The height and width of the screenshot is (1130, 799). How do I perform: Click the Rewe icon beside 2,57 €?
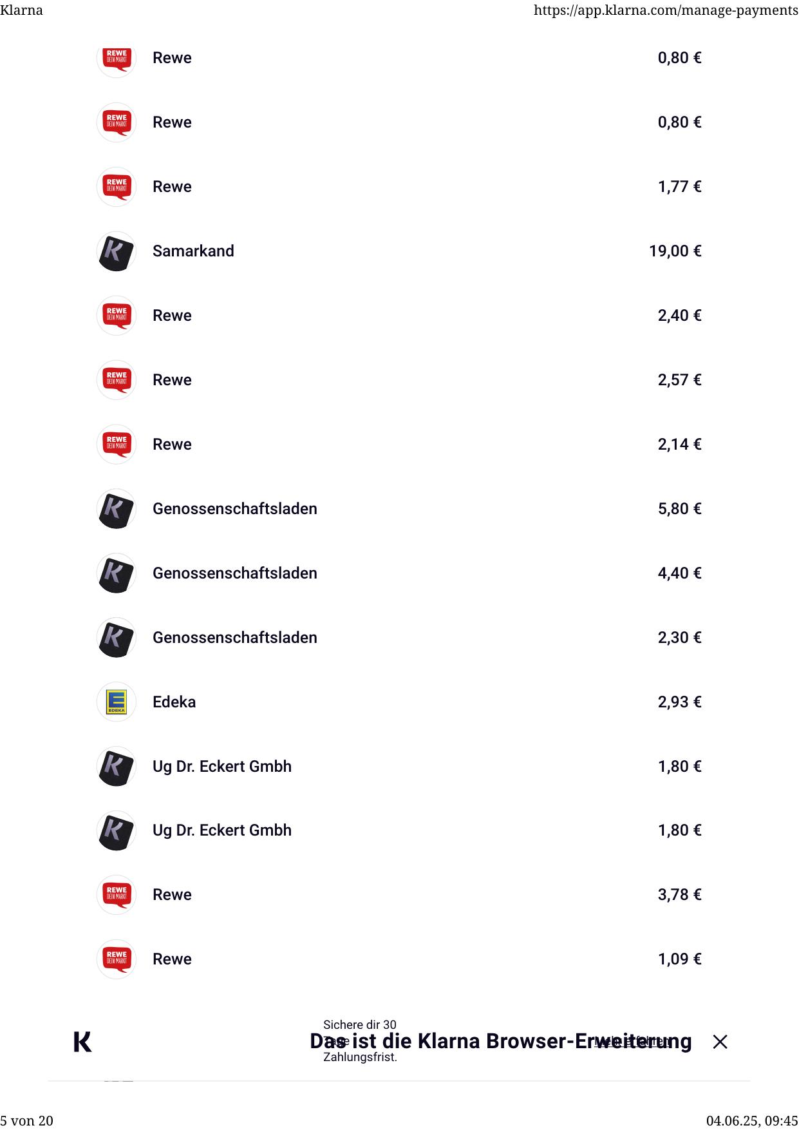tap(116, 380)
